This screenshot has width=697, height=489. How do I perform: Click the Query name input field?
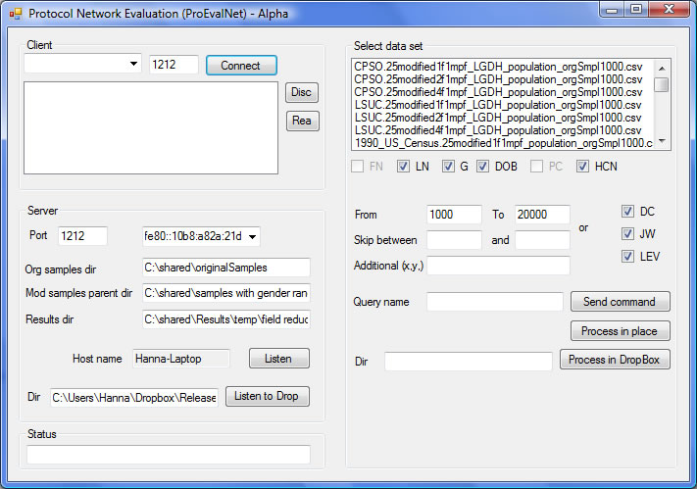coord(494,302)
